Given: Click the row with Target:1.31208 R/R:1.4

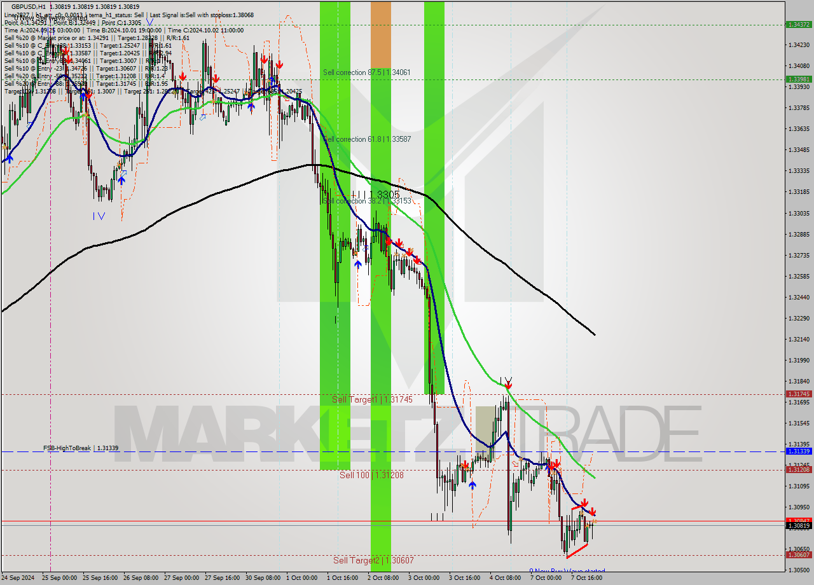Looking at the screenshot, I should (86, 76).
